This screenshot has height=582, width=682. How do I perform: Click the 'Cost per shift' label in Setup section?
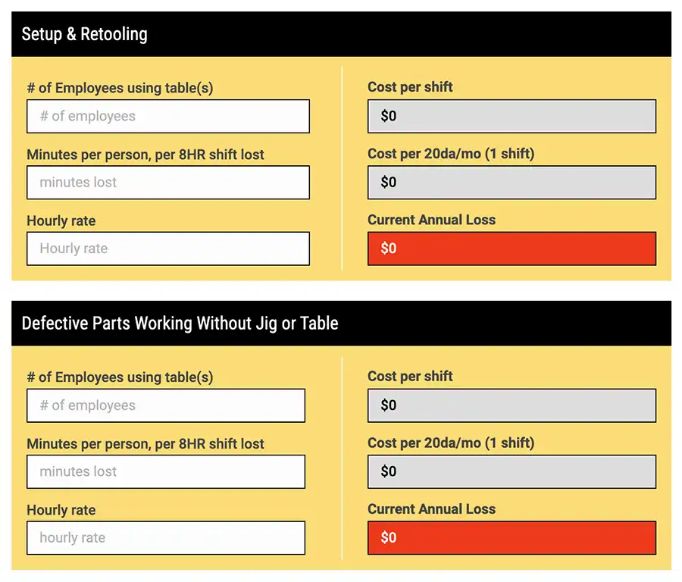(x=410, y=87)
